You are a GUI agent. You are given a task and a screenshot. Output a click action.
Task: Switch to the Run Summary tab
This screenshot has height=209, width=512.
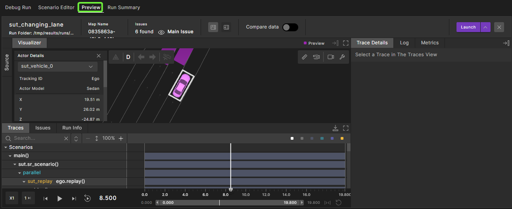tap(124, 8)
